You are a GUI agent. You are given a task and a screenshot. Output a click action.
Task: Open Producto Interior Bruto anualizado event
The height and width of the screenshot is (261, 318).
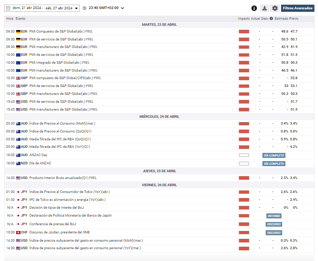click(59, 178)
